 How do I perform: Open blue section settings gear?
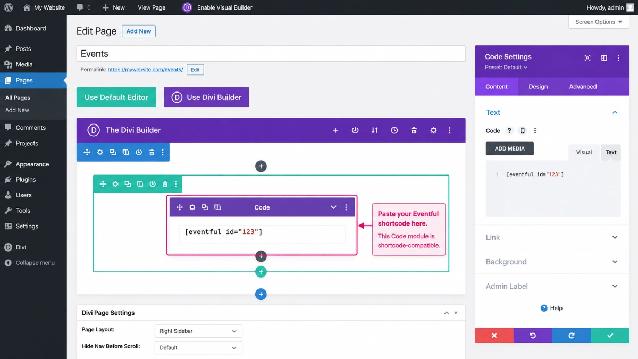click(100, 152)
